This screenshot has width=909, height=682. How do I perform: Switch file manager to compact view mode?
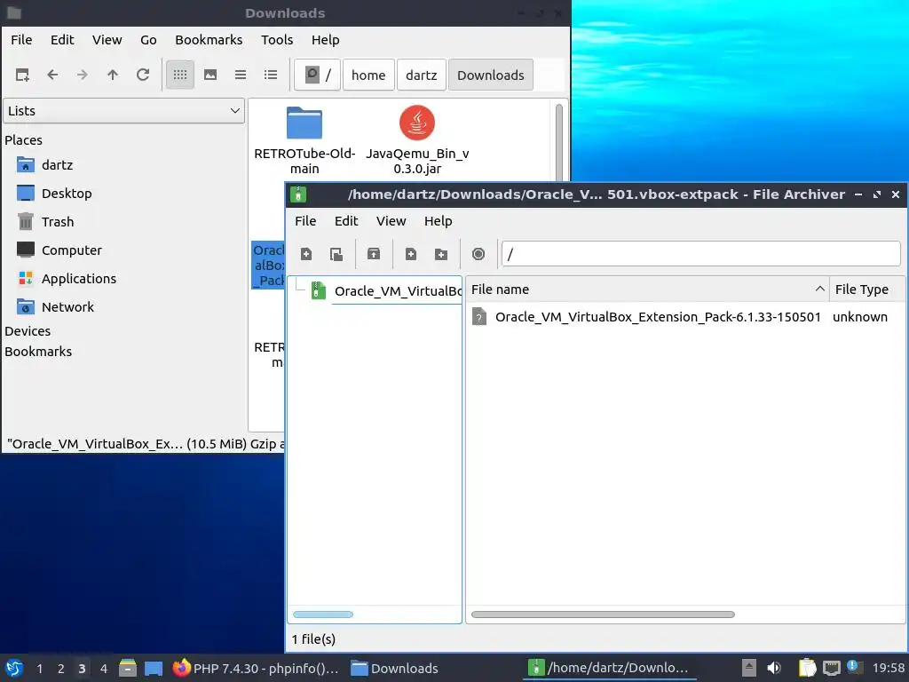pos(241,75)
